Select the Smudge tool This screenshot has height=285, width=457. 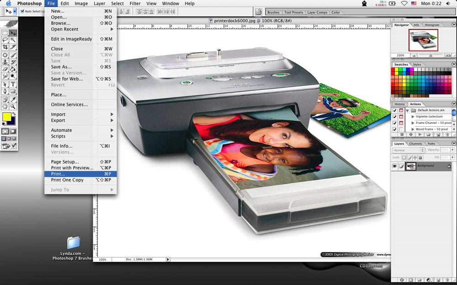[5, 76]
